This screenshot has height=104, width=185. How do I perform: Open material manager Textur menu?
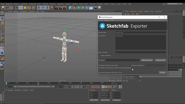(32, 90)
